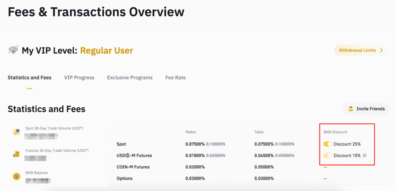Click the Options row label
This screenshot has width=396, height=191.
(125, 178)
